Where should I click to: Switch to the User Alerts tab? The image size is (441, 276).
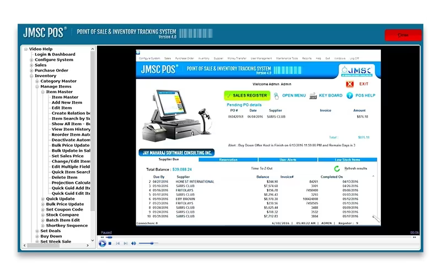tap(288, 160)
